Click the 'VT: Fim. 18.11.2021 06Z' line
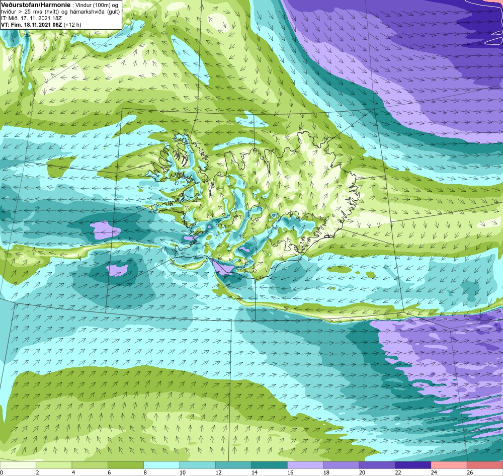This screenshot has height=476, width=503. (31, 25)
